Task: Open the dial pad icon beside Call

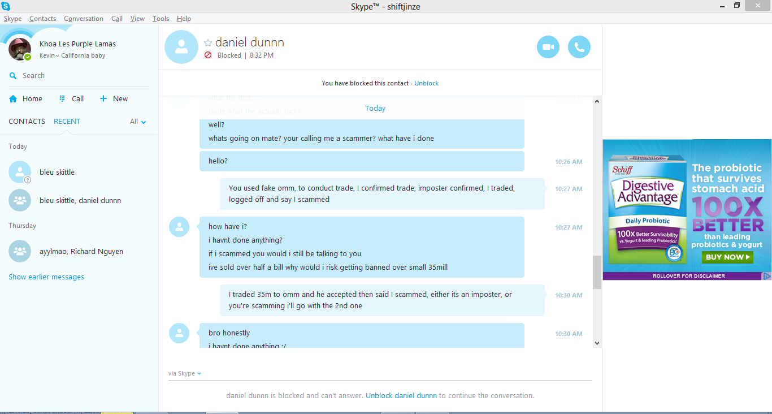Action: click(62, 98)
